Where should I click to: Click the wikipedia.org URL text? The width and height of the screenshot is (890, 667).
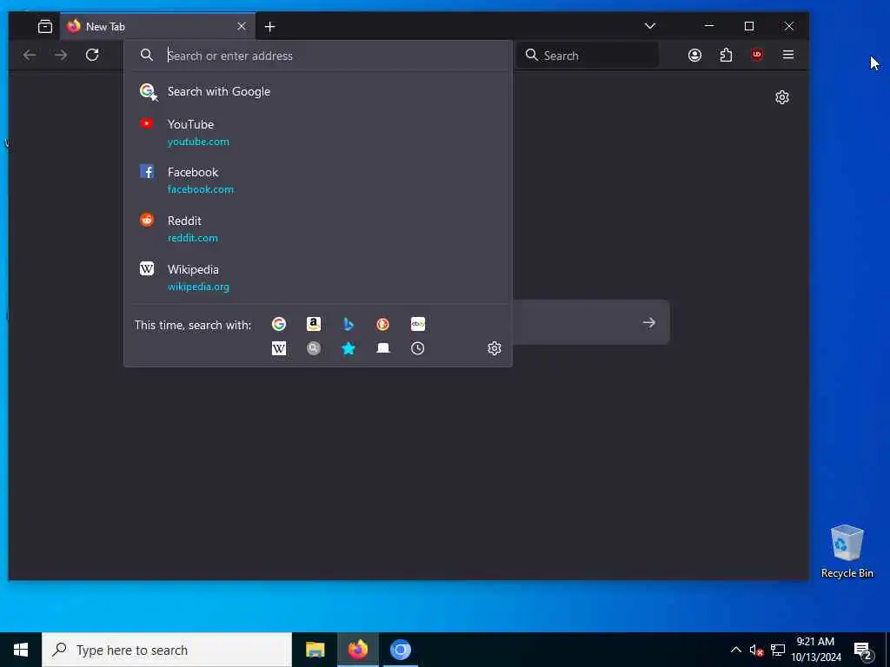pyautogui.click(x=198, y=287)
